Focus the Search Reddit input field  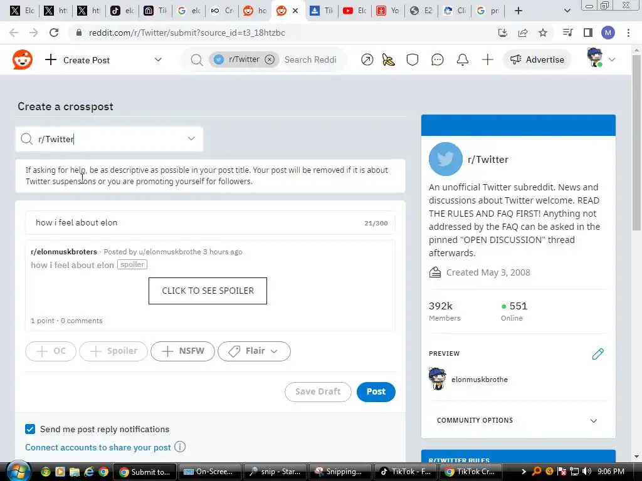click(310, 59)
